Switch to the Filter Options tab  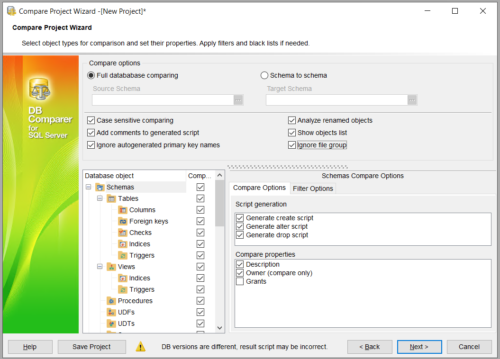313,188
